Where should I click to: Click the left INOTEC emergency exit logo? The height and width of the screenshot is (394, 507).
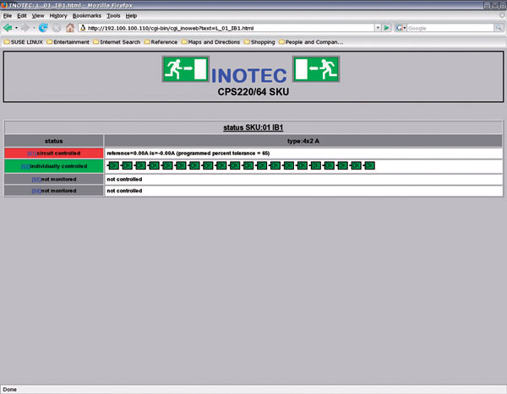[185, 69]
